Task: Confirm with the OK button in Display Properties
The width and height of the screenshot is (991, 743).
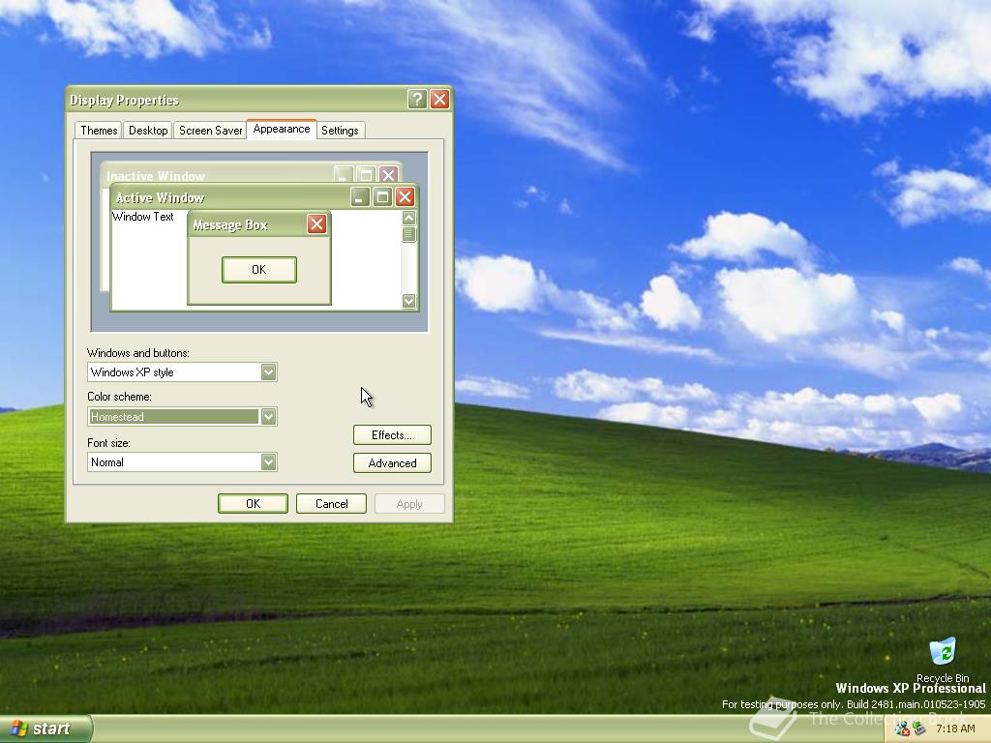Action: click(253, 503)
